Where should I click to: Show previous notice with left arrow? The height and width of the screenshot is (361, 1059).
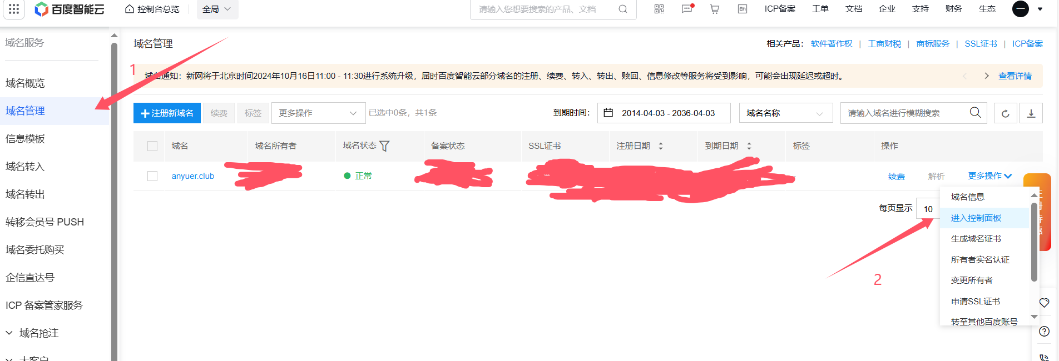(965, 76)
